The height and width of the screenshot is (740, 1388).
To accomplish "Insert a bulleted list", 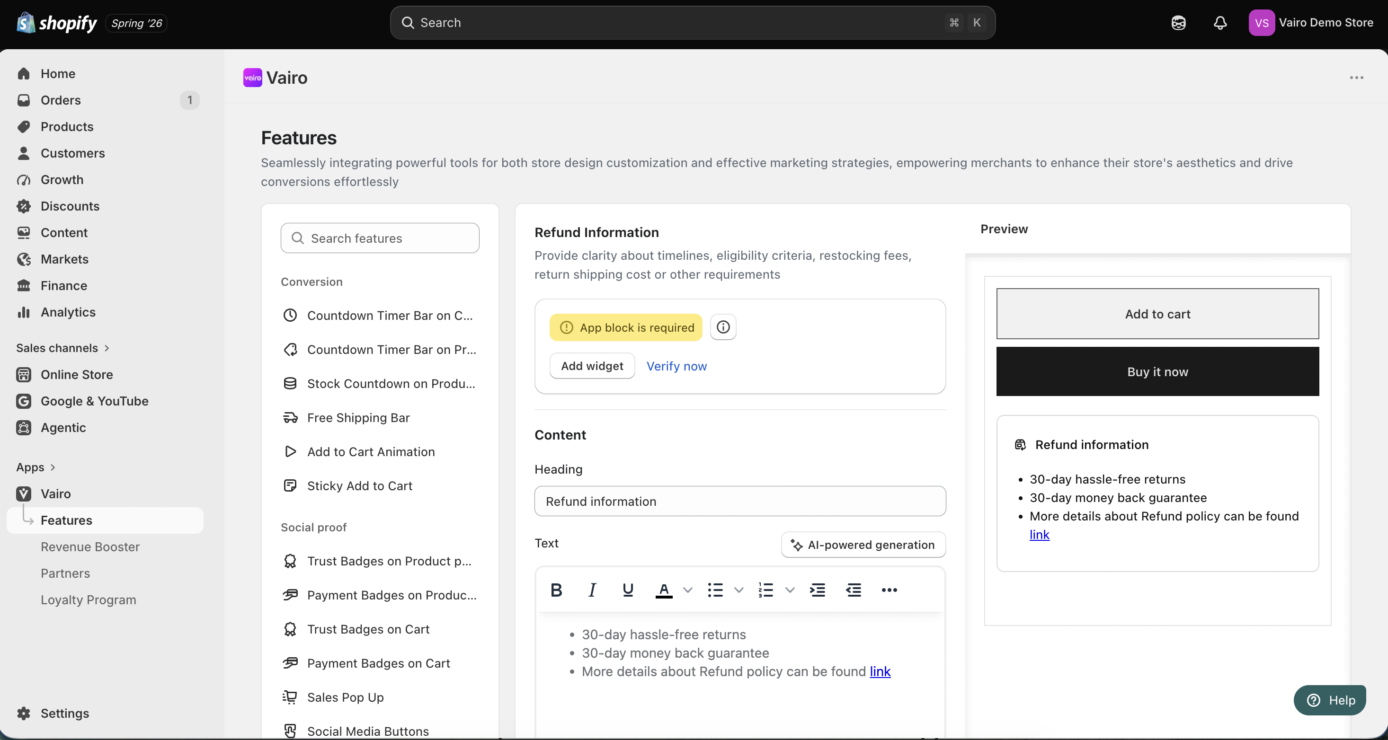I will pos(715,590).
